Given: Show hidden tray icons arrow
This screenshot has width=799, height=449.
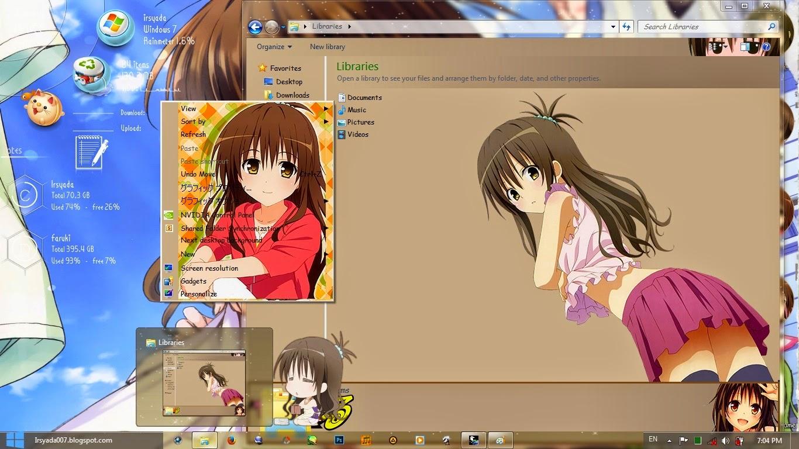Looking at the screenshot, I should click(669, 441).
